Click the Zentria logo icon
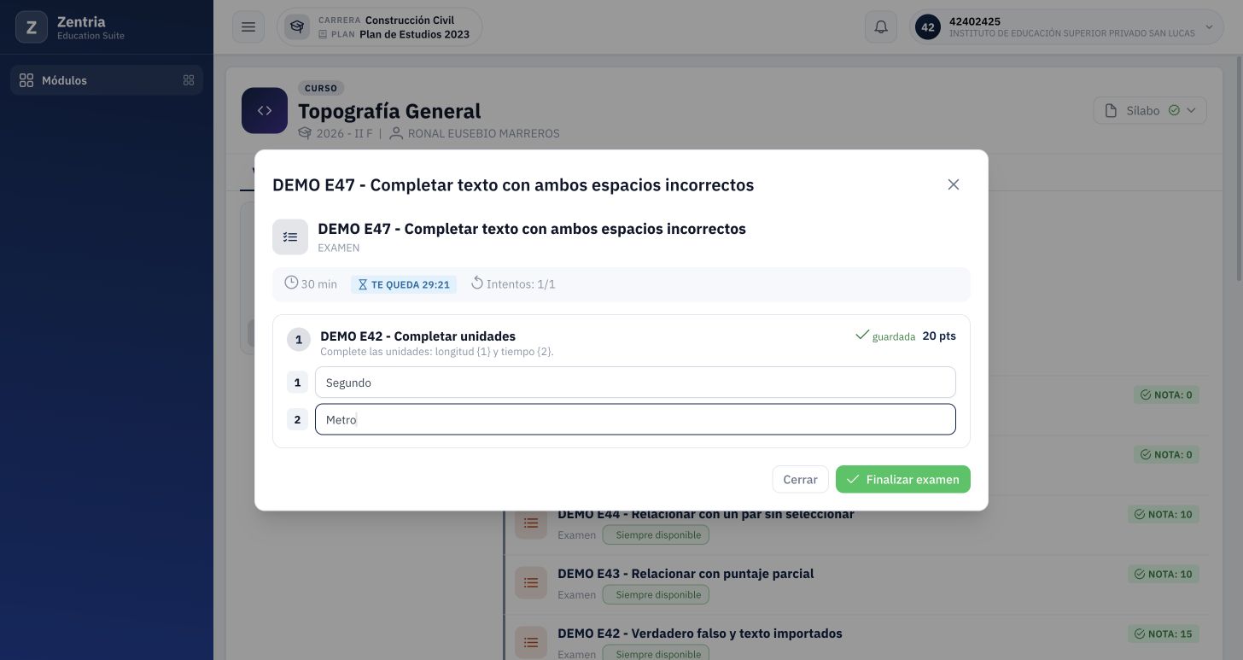This screenshot has height=660, width=1243. point(32,27)
